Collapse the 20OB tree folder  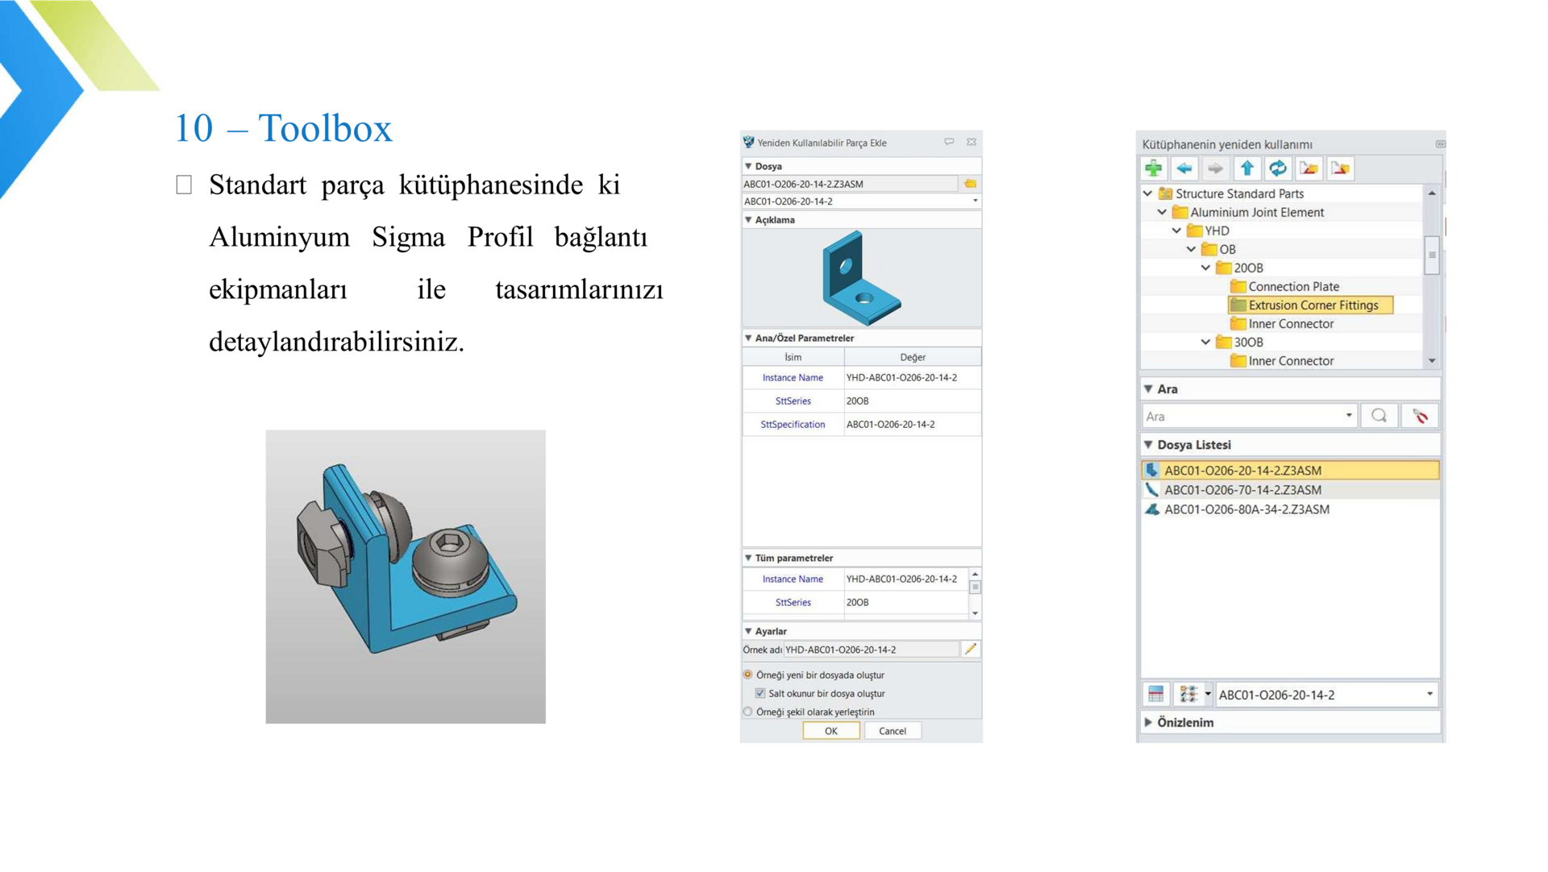click(1205, 268)
